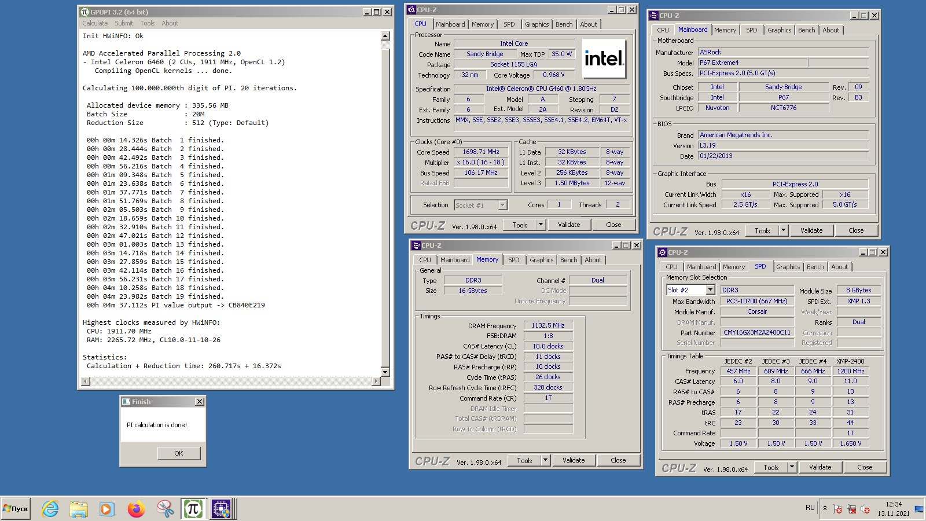Open Tools dropdown arrow in SPD window
926x521 pixels.
(792, 467)
